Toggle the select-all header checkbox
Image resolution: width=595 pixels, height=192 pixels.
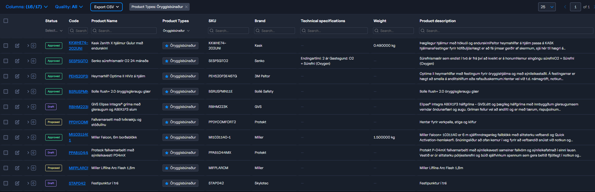(x=6, y=21)
